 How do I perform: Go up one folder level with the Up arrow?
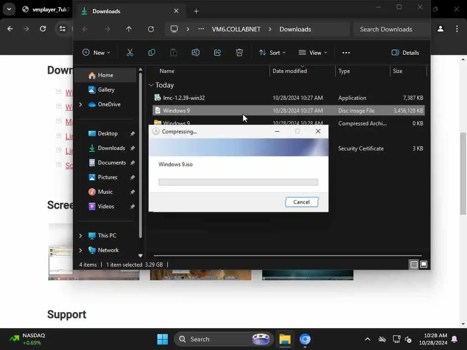pyautogui.click(x=129, y=29)
